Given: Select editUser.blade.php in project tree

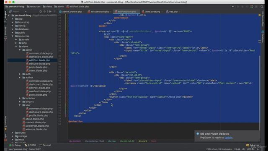Looking at the screenshot, I should [x=38, y=63].
